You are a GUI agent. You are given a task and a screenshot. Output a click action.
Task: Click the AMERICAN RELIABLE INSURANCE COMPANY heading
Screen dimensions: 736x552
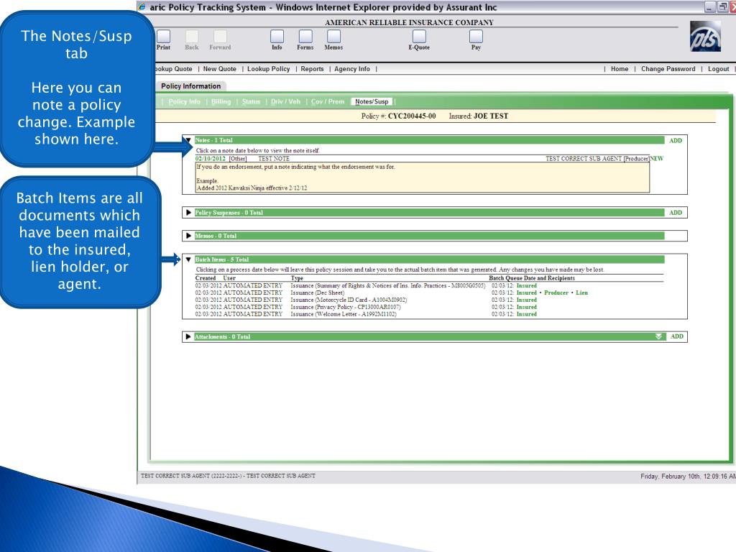[409, 22]
